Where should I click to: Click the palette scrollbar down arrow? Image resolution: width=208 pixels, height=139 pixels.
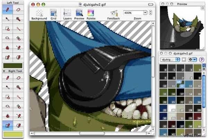(204, 130)
